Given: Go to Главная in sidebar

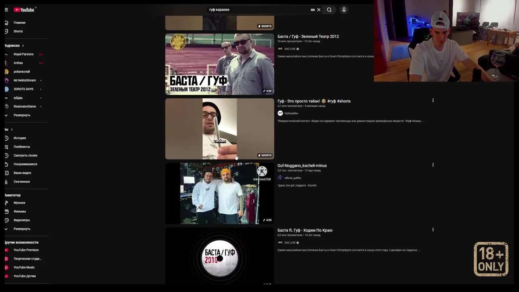Looking at the screenshot, I should point(19,23).
